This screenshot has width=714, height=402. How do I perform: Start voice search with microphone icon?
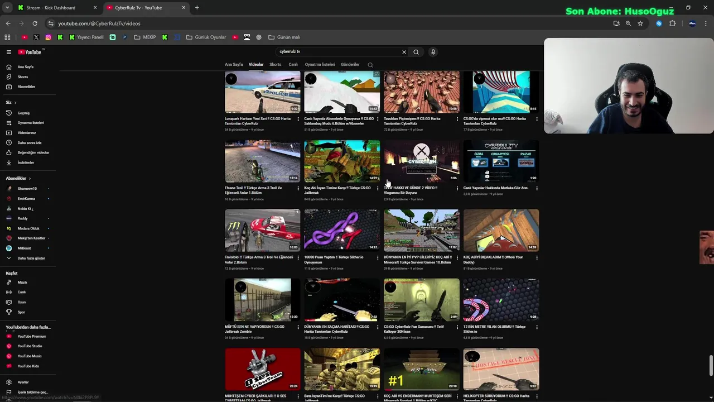433,52
